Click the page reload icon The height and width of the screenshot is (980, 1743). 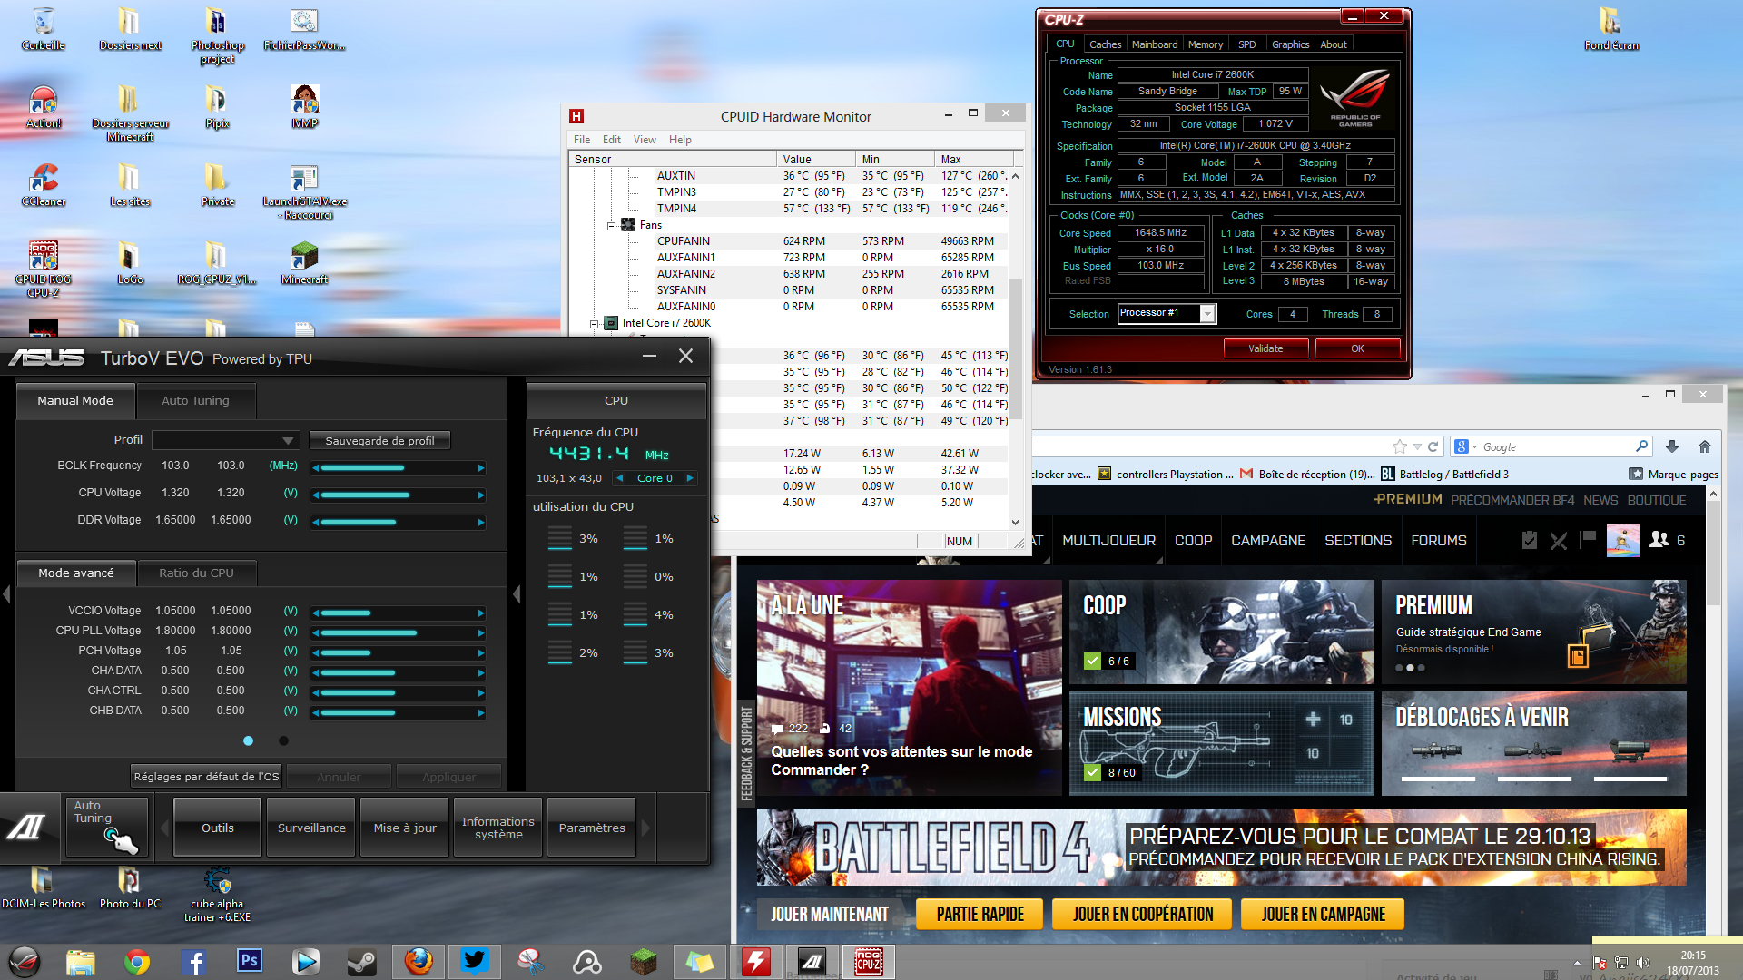coord(1433,446)
